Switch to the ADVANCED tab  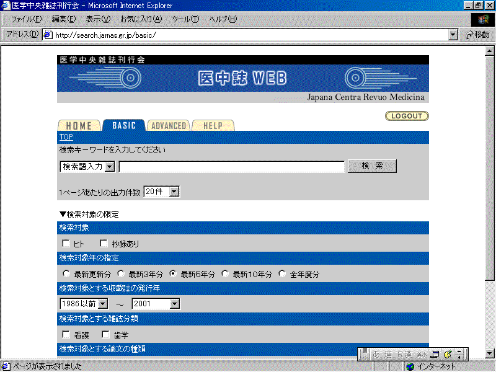(169, 126)
